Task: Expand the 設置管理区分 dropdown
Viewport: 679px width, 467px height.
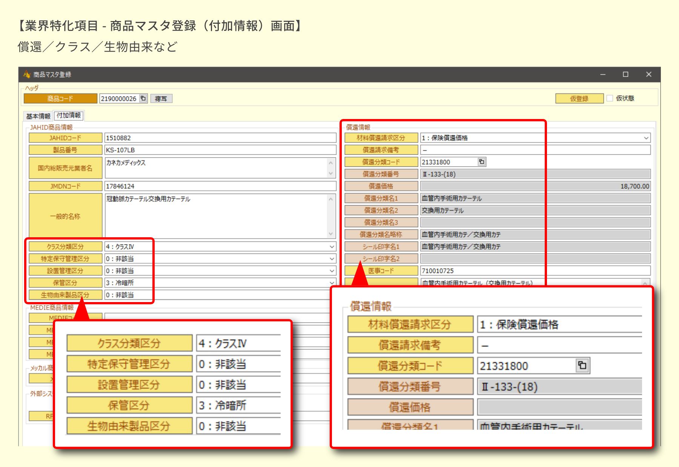Action: [x=332, y=271]
